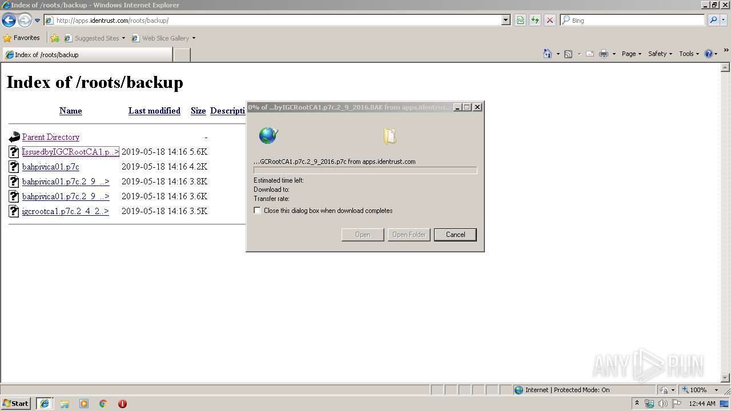Image resolution: width=731 pixels, height=411 pixels.
Task: Open the Safety menu
Action: 660,54
